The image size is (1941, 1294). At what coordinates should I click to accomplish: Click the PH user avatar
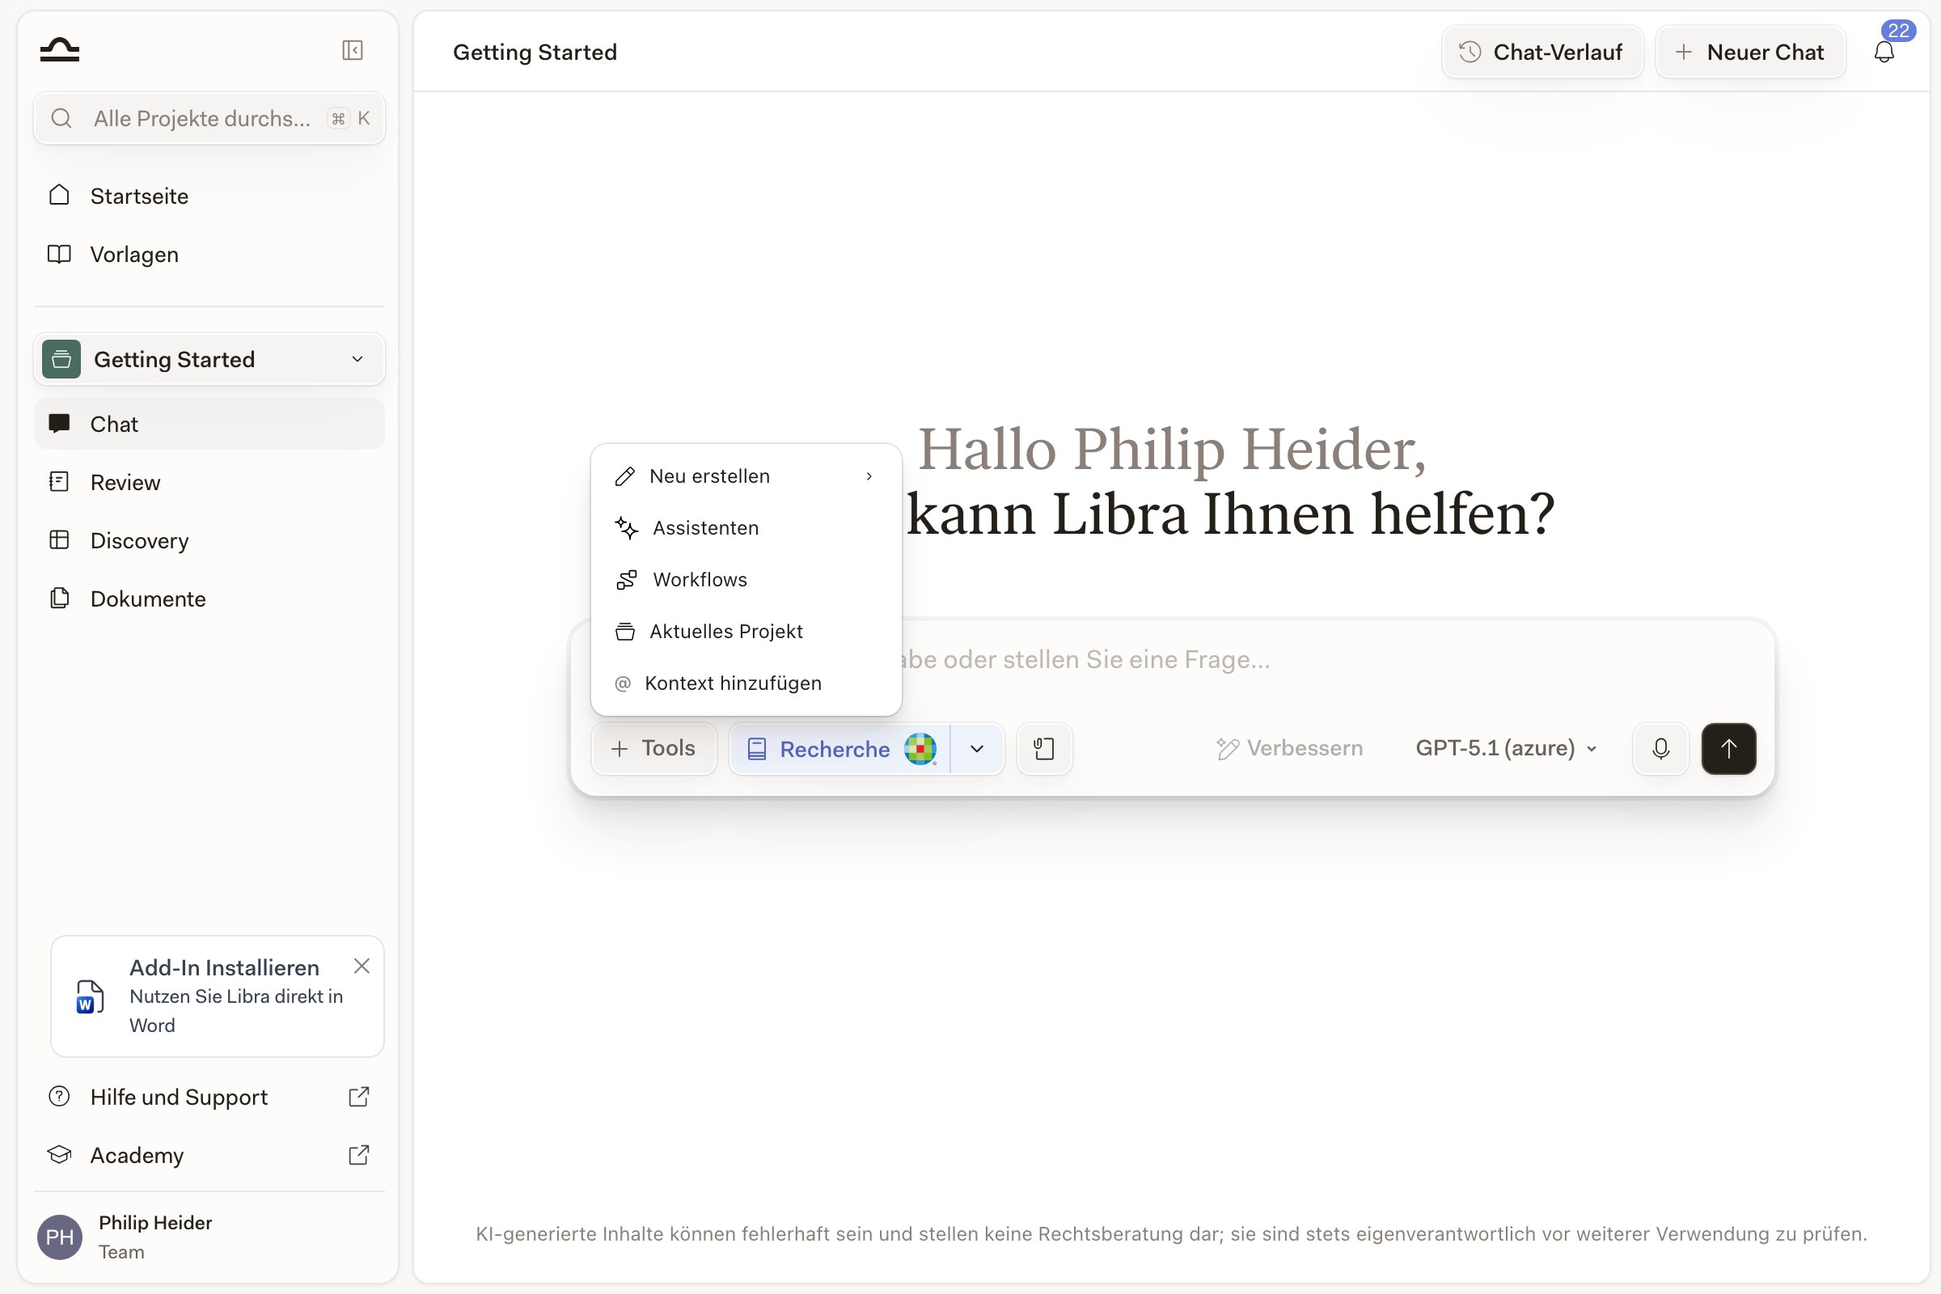[59, 1237]
